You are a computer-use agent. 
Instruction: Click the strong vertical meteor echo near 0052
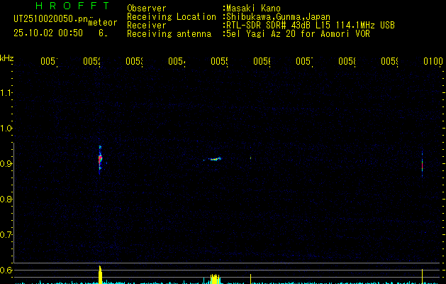coord(100,158)
